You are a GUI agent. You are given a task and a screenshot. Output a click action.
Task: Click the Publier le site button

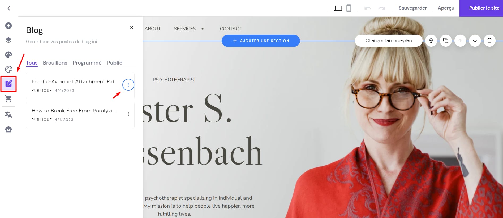[x=481, y=8]
